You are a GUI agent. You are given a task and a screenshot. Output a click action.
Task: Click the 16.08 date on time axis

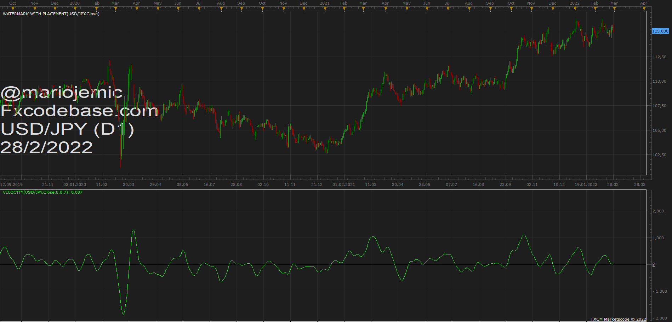[478, 185]
